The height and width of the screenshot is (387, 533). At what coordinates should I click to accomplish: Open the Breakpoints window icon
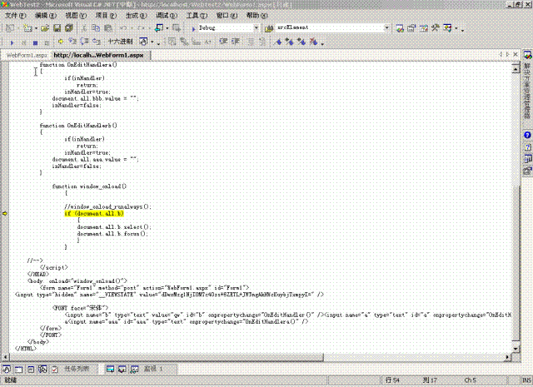click(x=143, y=42)
